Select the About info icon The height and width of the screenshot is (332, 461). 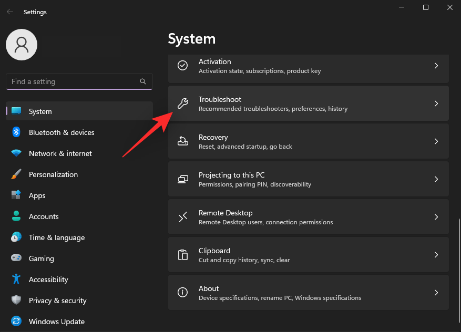pos(182,292)
